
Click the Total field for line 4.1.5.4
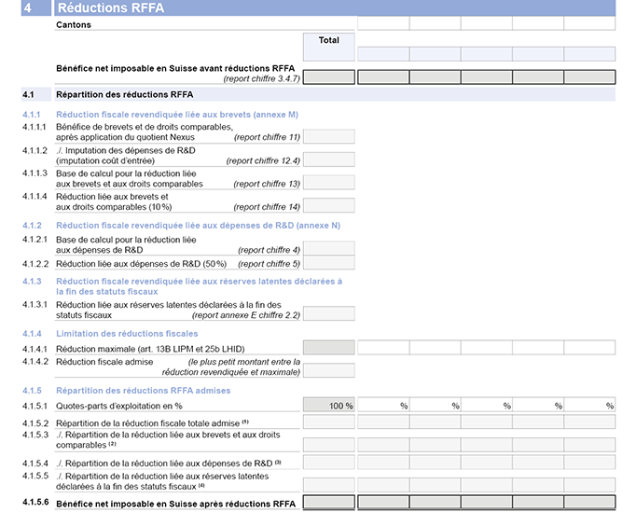(328, 463)
